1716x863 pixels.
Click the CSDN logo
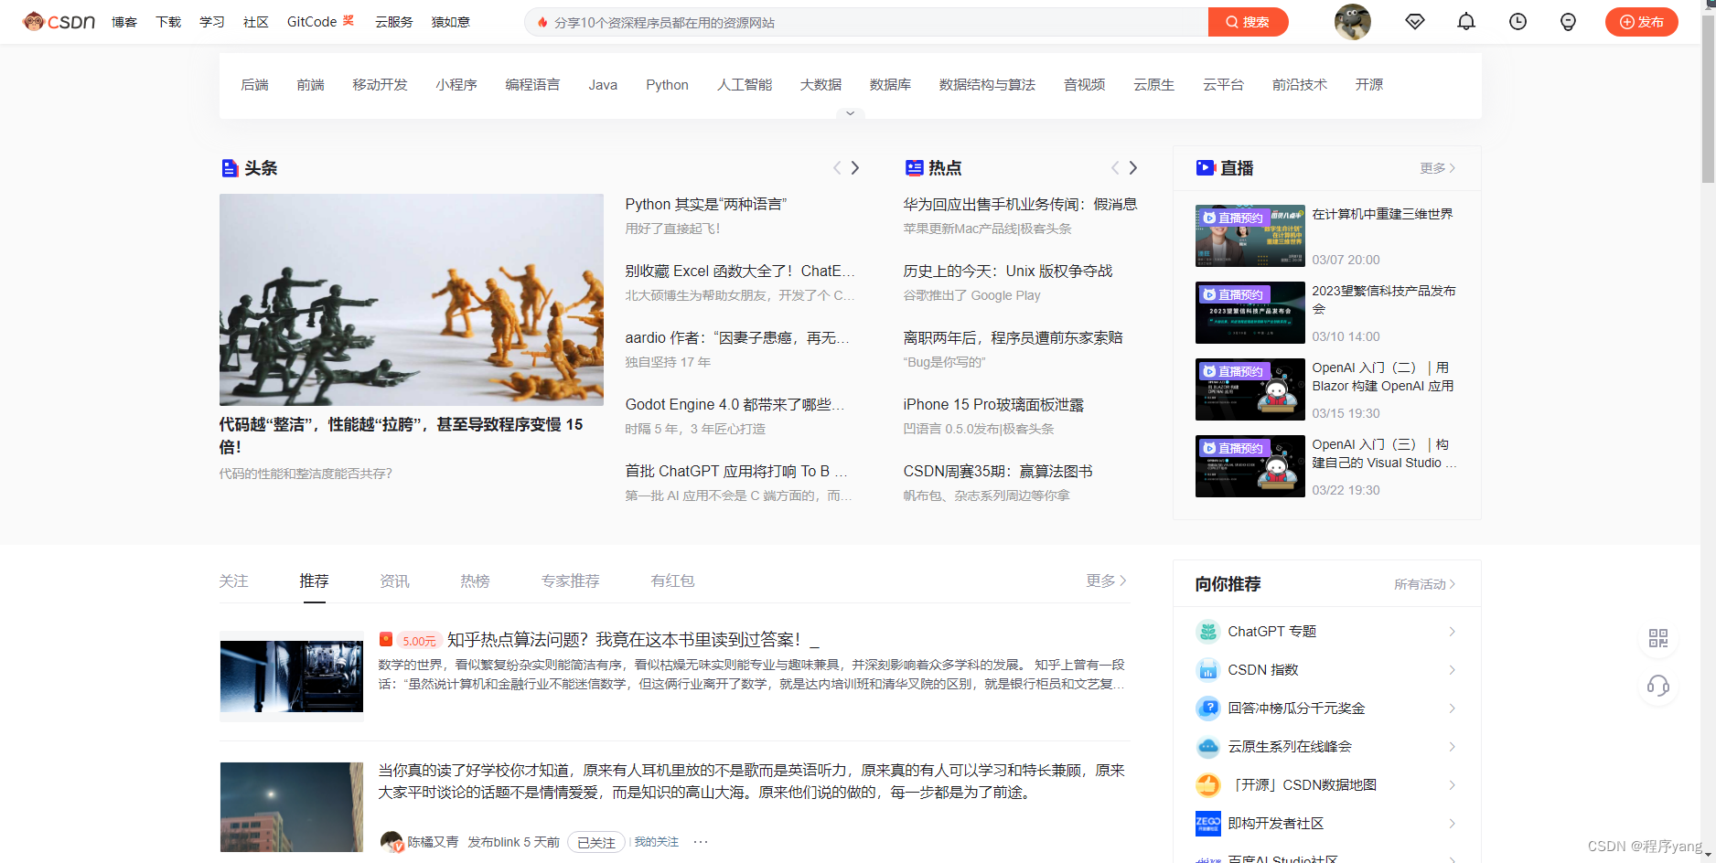(x=59, y=21)
